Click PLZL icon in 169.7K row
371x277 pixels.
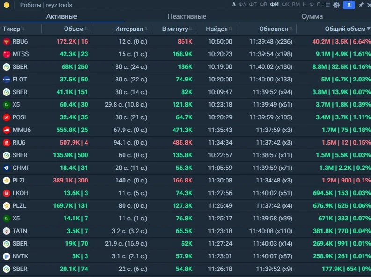point(7,206)
